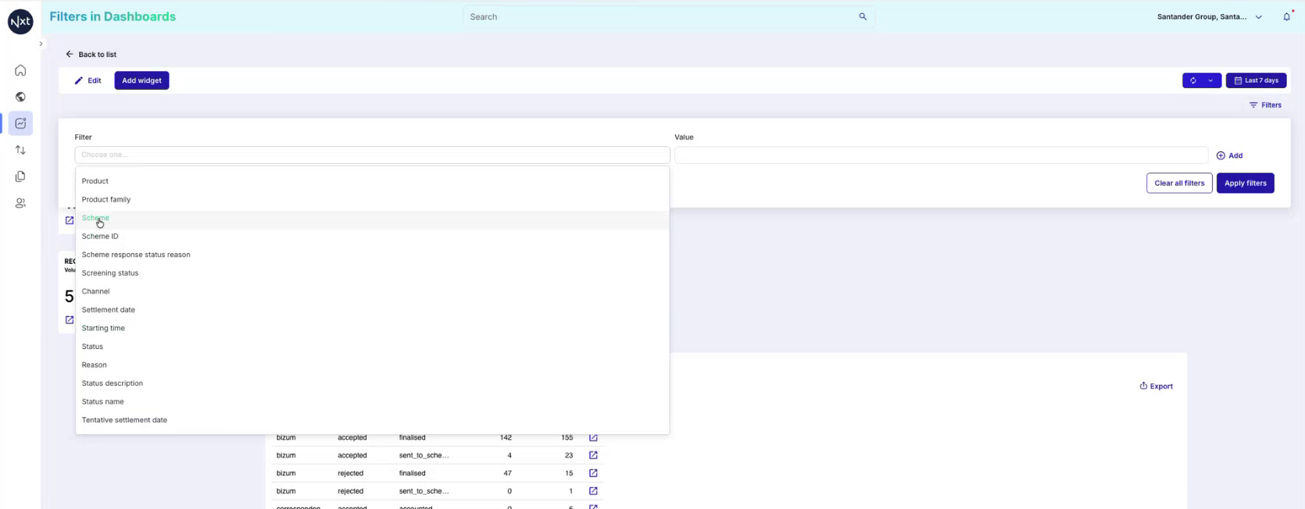
Task: Click Export in the table widget
Action: (x=1156, y=386)
